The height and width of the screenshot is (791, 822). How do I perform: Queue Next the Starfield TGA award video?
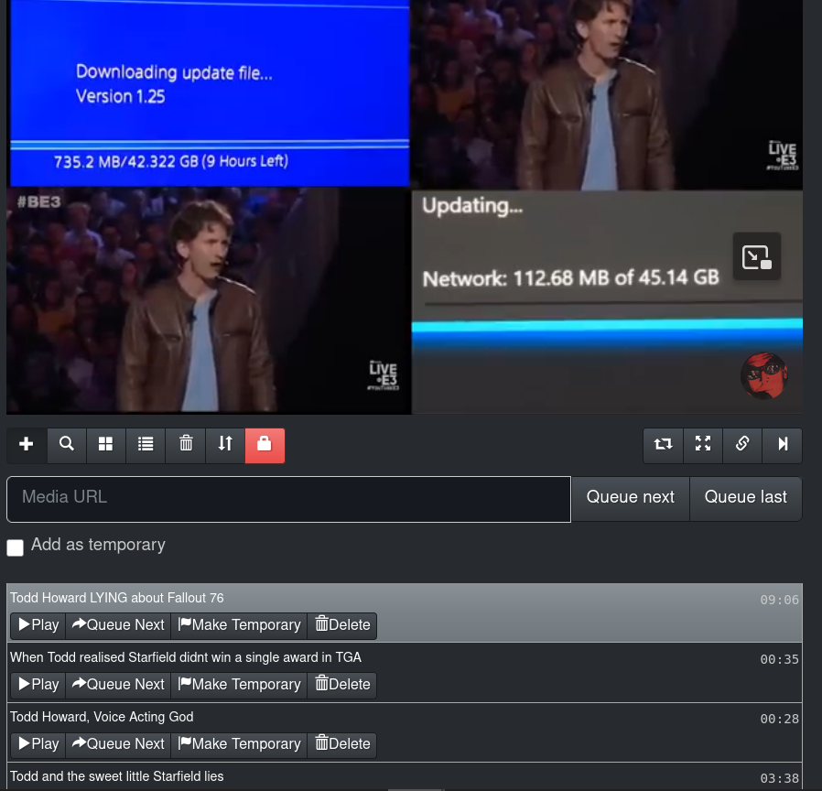pyautogui.click(x=118, y=685)
